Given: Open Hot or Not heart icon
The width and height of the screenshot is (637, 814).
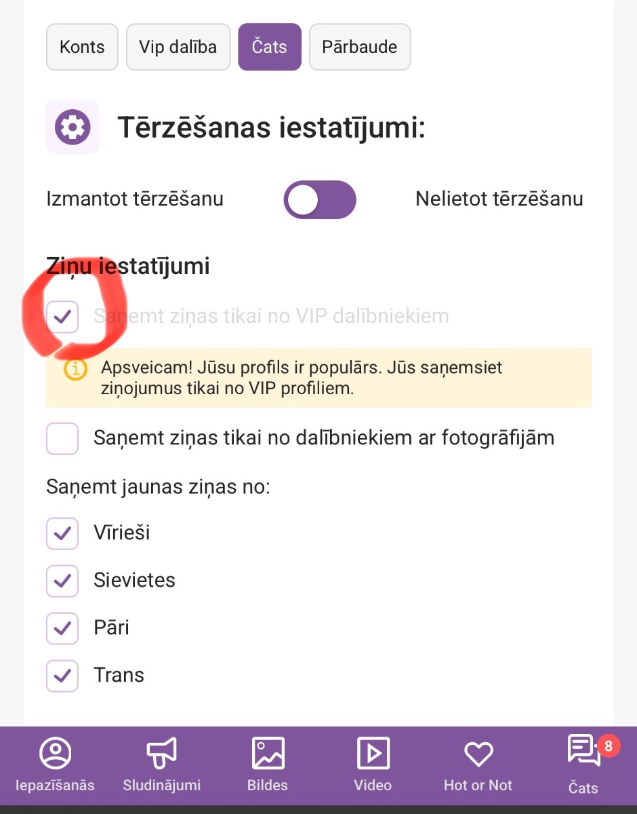Looking at the screenshot, I should (x=478, y=754).
